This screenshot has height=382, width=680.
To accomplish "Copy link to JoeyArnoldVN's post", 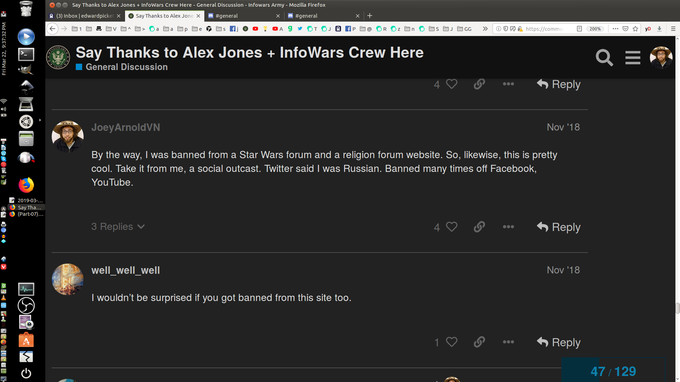I will coord(479,226).
